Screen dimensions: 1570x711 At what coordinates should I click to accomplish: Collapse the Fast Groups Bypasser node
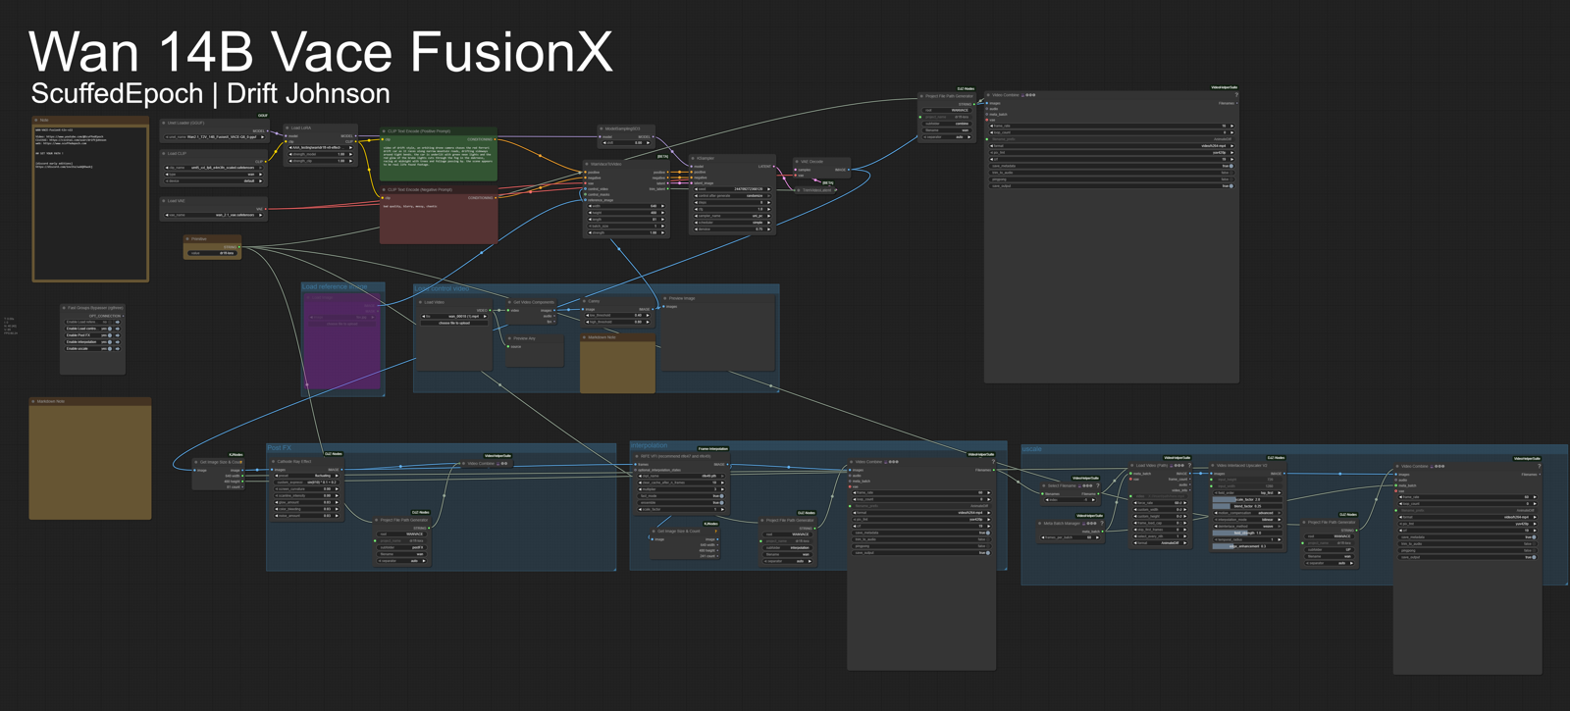[64, 308]
